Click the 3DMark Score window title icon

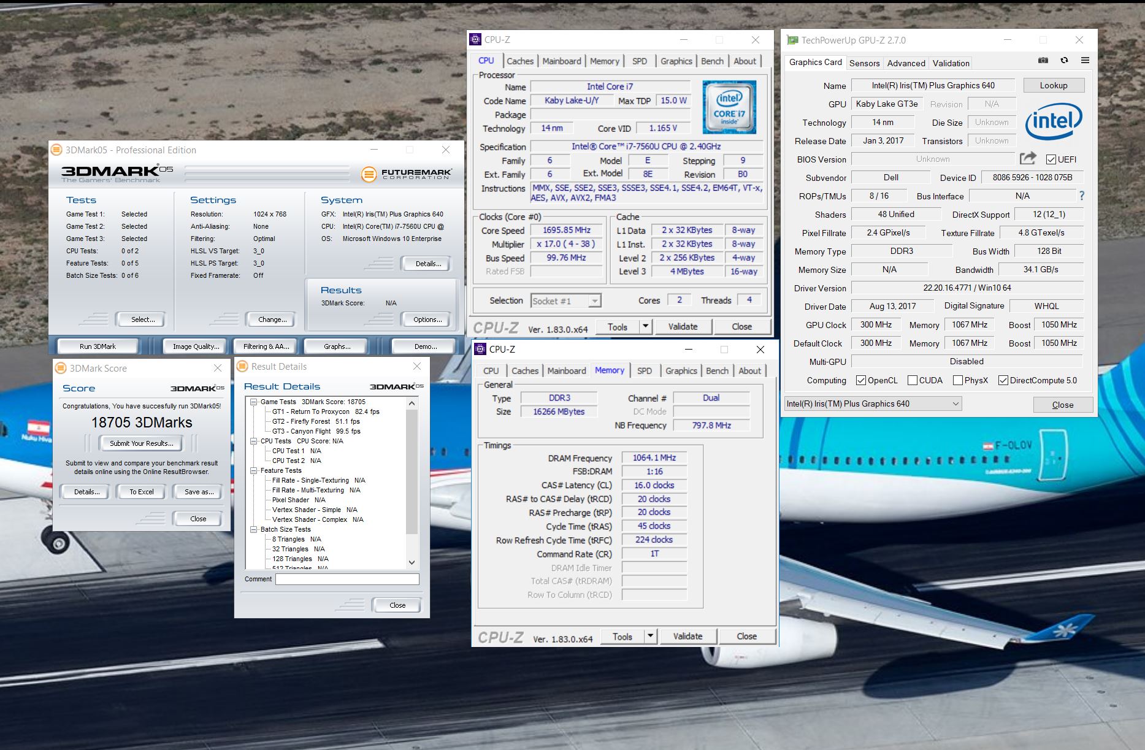coord(61,368)
